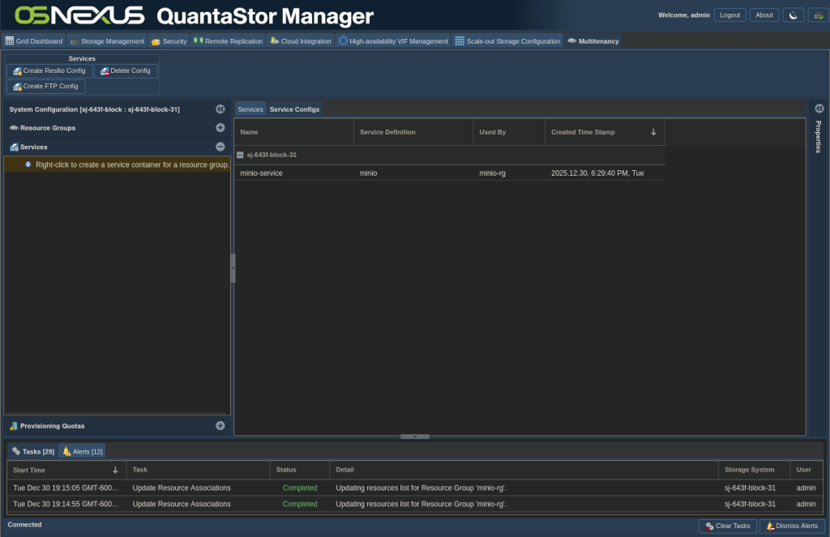Switch to the Storage Management tab
This screenshot has height=537, width=830.
pos(106,41)
